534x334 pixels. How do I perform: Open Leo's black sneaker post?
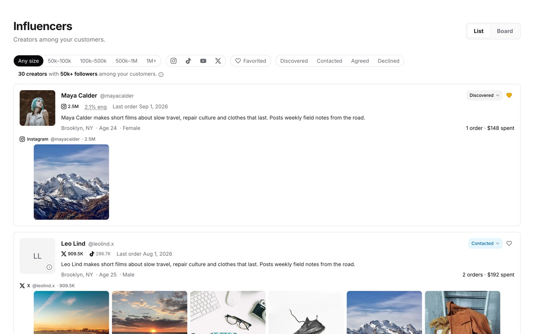(x=306, y=312)
